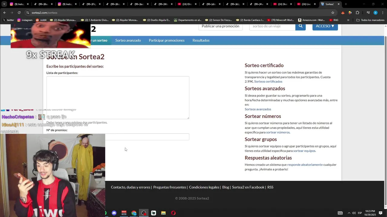Open the 'Todos los marcadores' folder

(370, 20)
